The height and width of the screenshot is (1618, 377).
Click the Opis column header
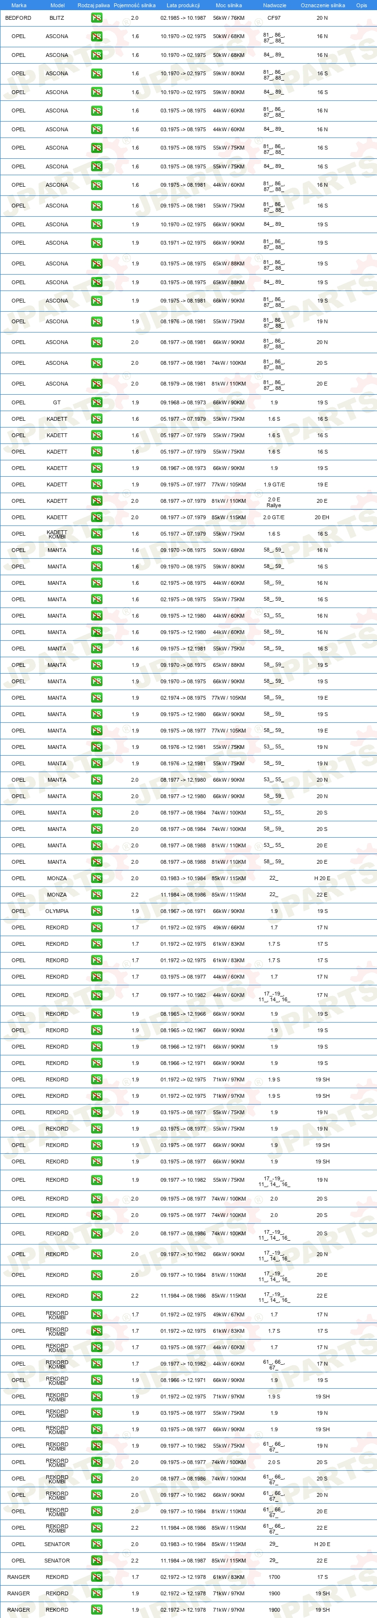click(361, 5)
